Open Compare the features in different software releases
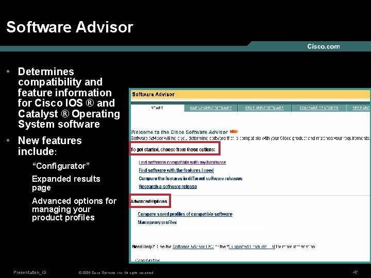The width and height of the screenshot is (371, 278). click(191, 179)
